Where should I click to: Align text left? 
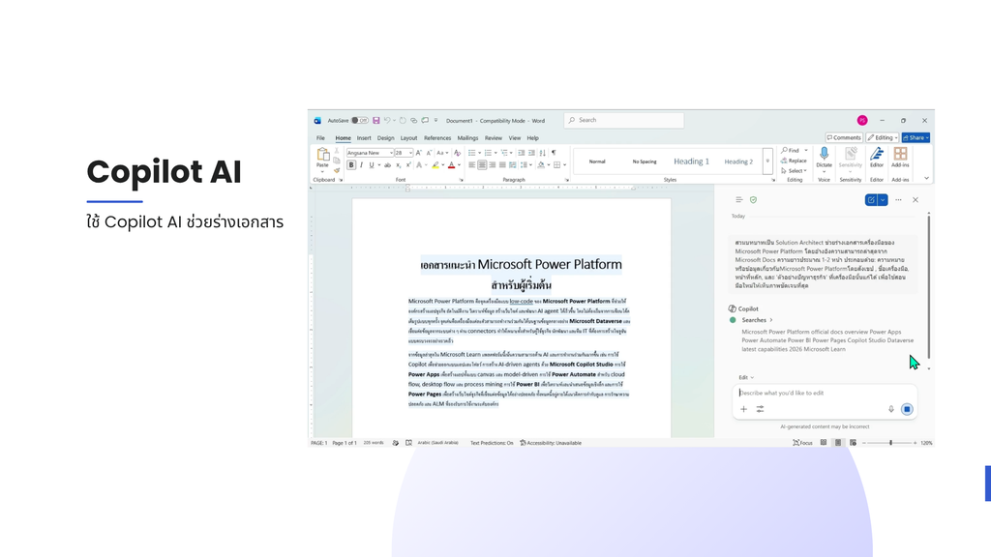click(x=472, y=165)
